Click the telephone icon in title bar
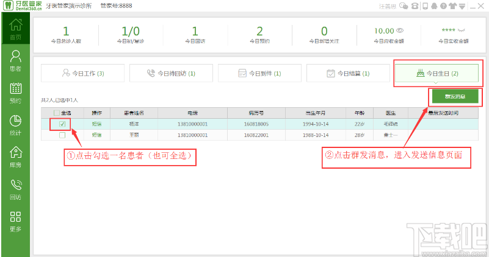Image resolution: width=489 pixels, height=257 pixels. (x=415, y=6)
